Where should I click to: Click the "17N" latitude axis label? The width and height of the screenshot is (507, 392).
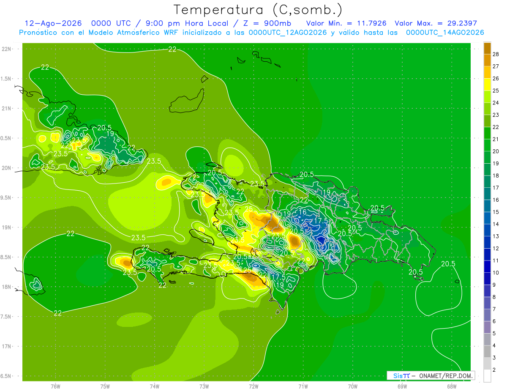(6, 346)
